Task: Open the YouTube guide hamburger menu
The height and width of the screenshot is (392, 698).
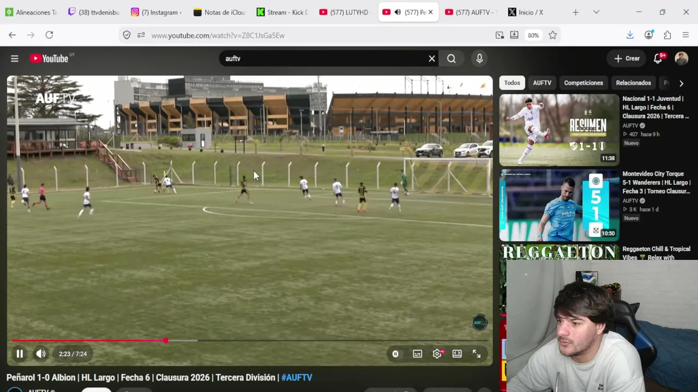Action: point(15,58)
